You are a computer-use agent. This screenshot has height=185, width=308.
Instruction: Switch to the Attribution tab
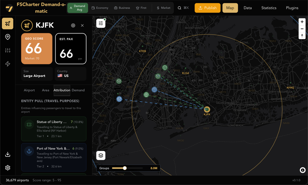pos(62,90)
